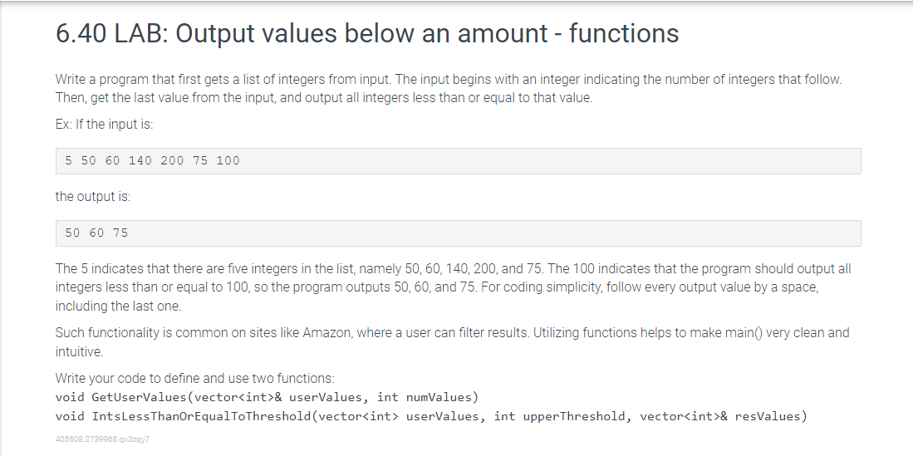Click 'Write your code to define' sentence
The width and height of the screenshot is (913, 456).
click(195, 379)
